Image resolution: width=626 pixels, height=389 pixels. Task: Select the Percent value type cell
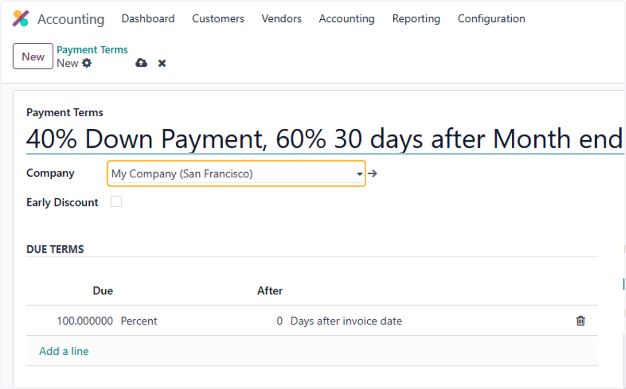pos(139,321)
